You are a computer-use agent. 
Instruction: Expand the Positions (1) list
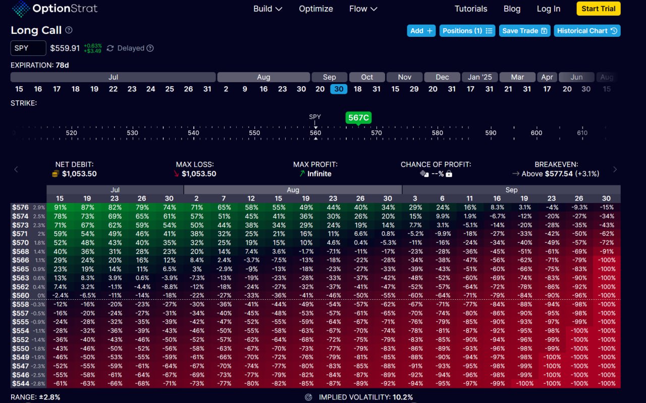click(467, 31)
